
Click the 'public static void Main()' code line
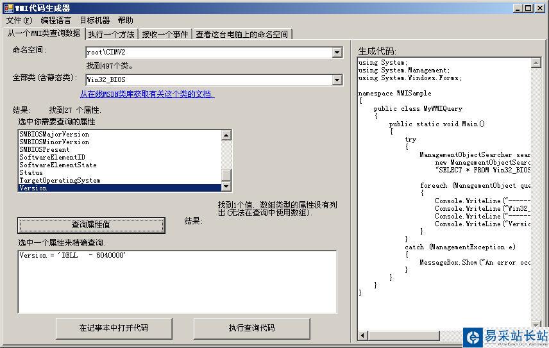[x=437, y=124]
